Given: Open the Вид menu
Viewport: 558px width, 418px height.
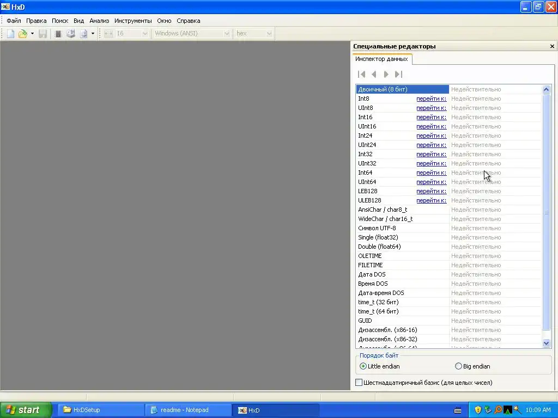Looking at the screenshot, I should (78, 21).
